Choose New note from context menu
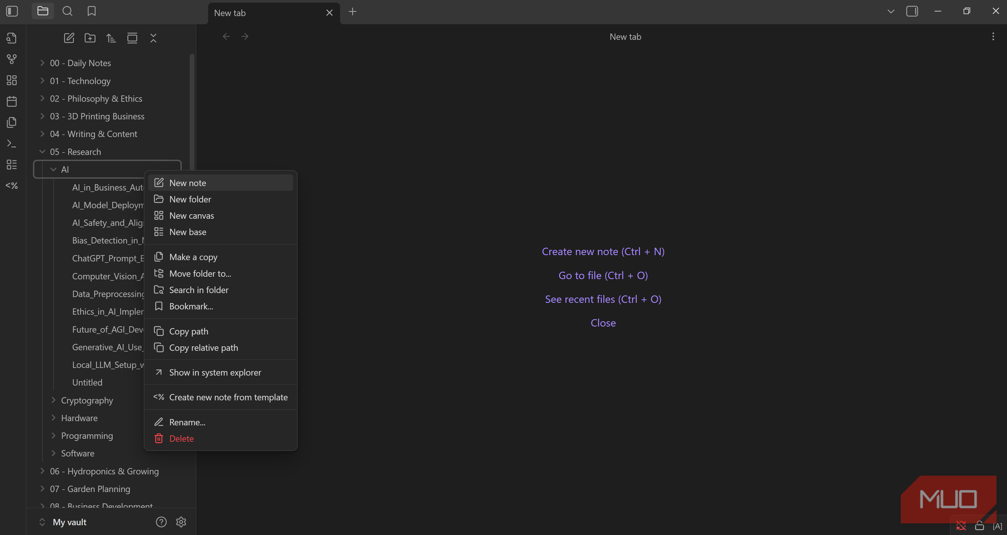 221,183
